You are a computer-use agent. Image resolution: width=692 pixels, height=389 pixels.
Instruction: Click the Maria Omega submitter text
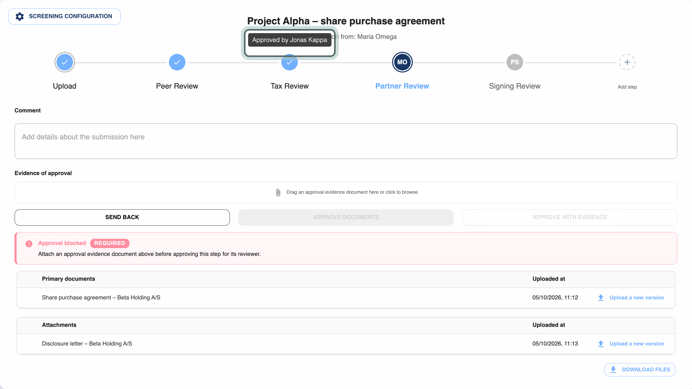pyautogui.click(x=377, y=37)
